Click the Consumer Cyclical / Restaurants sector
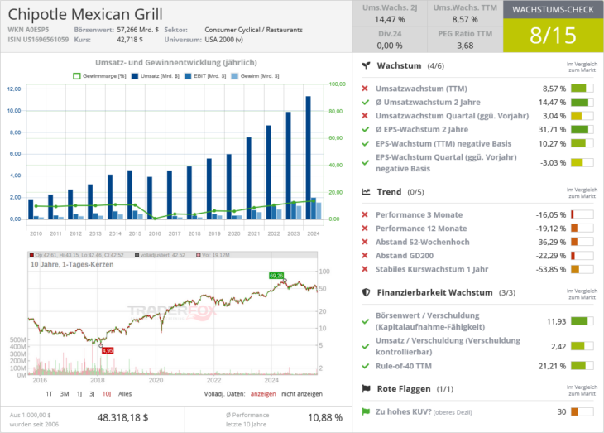Viewport: 604px width, 433px height. coord(253,30)
